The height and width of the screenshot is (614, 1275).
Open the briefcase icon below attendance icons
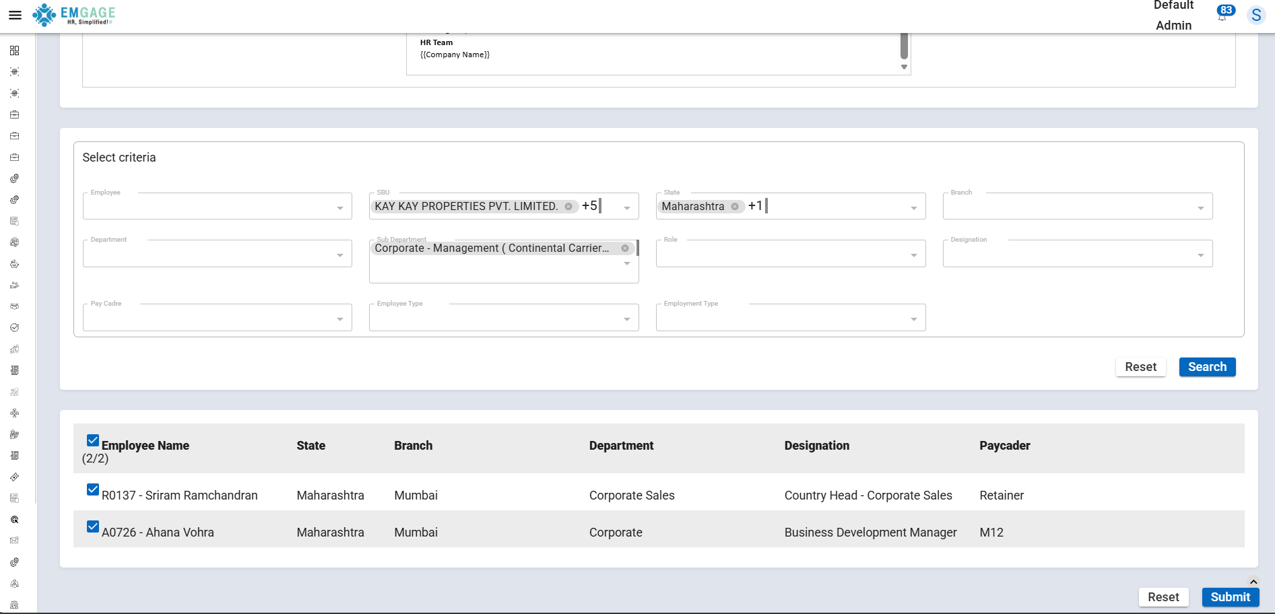[14, 114]
